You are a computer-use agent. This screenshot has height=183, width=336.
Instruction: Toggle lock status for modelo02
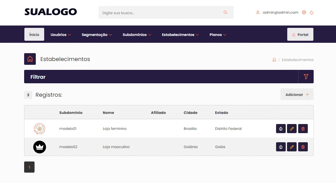pos(281,147)
